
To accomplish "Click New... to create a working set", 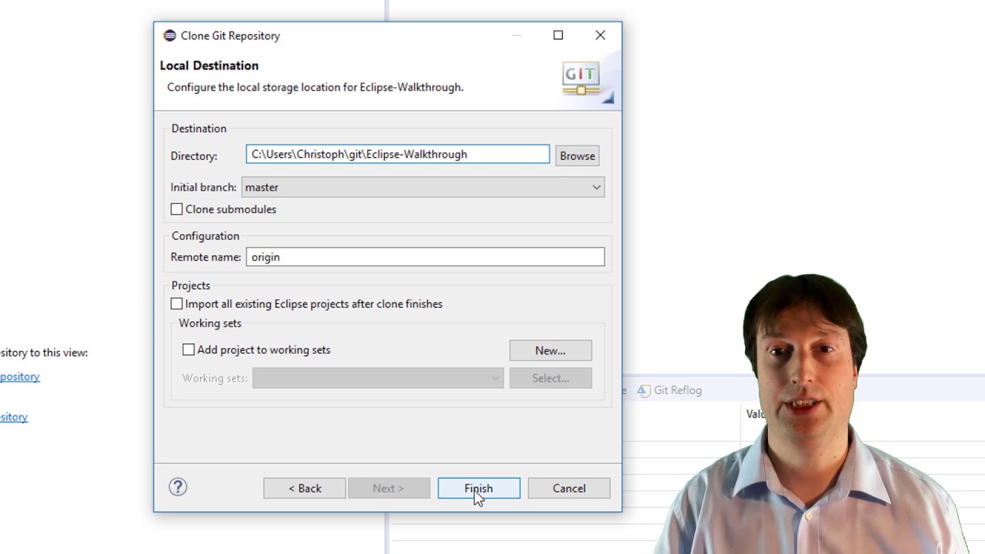I will (x=550, y=350).
